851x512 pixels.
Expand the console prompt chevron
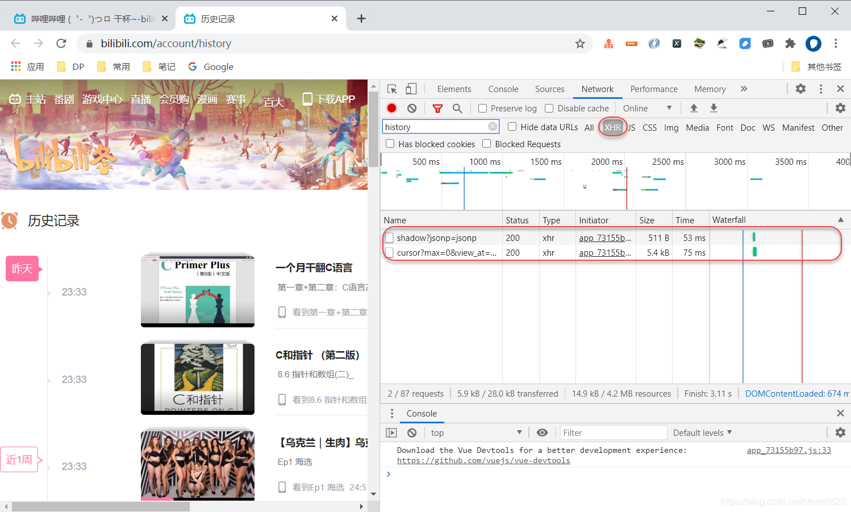[389, 474]
